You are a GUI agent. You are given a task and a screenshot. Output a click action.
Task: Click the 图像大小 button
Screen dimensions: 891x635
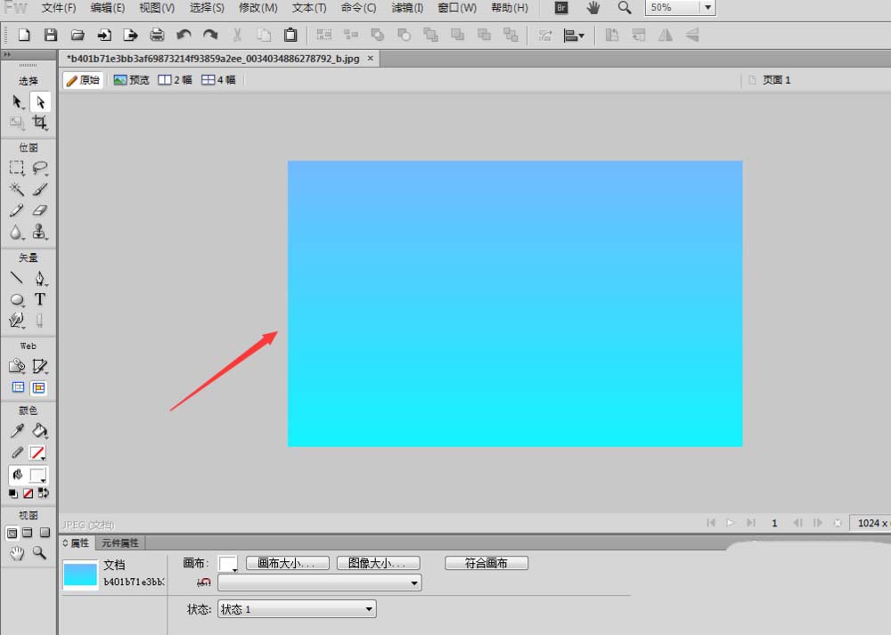point(379,563)
